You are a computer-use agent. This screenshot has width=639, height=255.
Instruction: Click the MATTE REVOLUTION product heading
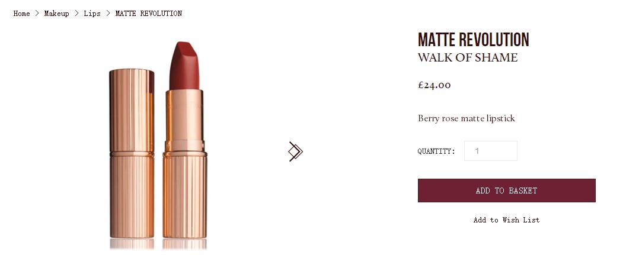(473, 40)
